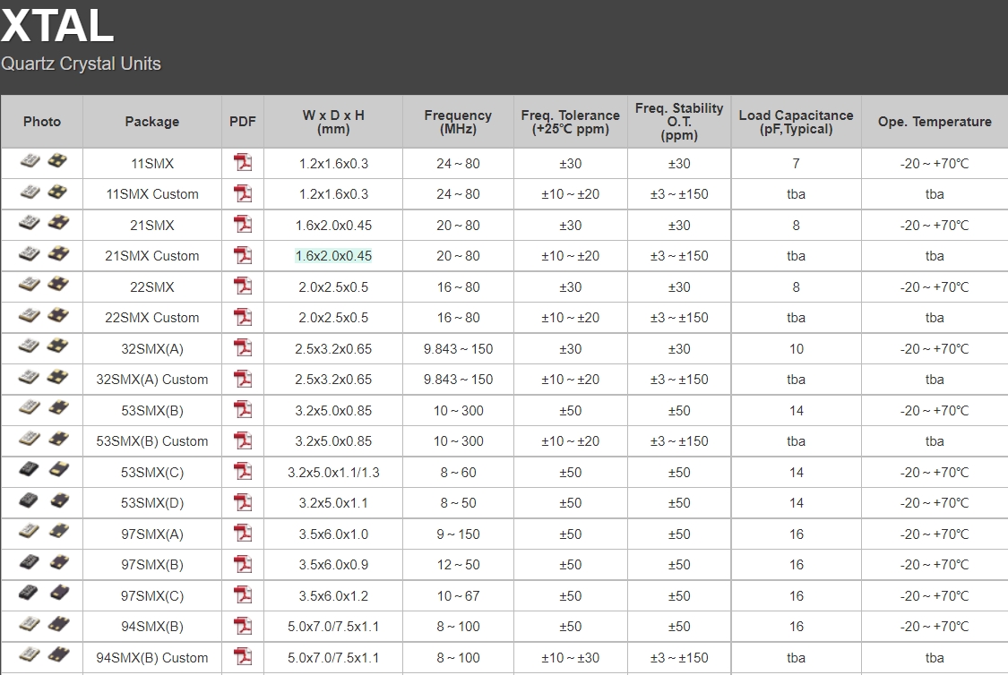Click the 11SMX product photo thumbnail
Viewport: 1008px width, 675px height.
(43, 162)
